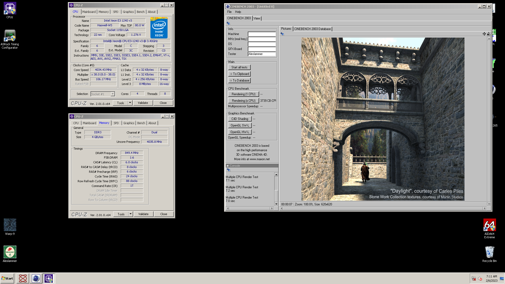Open the Bench tab in upper CPU-Z
505x284 pixels.
[140, 12]
